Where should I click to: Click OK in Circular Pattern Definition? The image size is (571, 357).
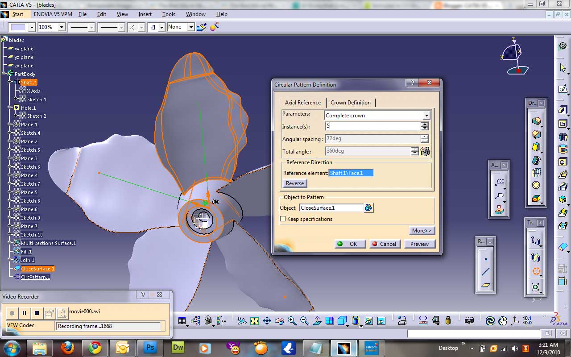click(350, 244)
